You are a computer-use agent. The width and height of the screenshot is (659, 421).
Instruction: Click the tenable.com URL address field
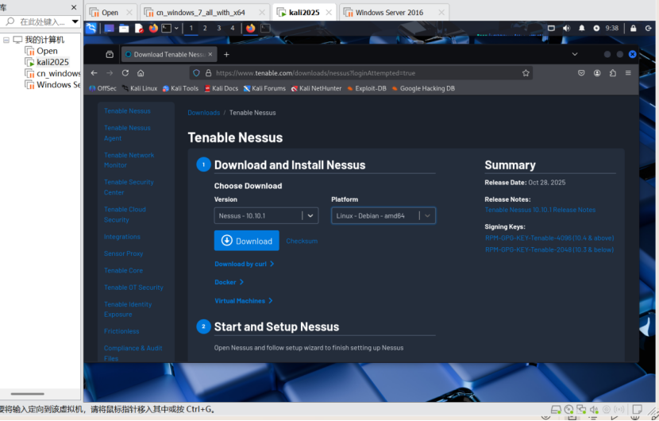[x=361, y=73]
